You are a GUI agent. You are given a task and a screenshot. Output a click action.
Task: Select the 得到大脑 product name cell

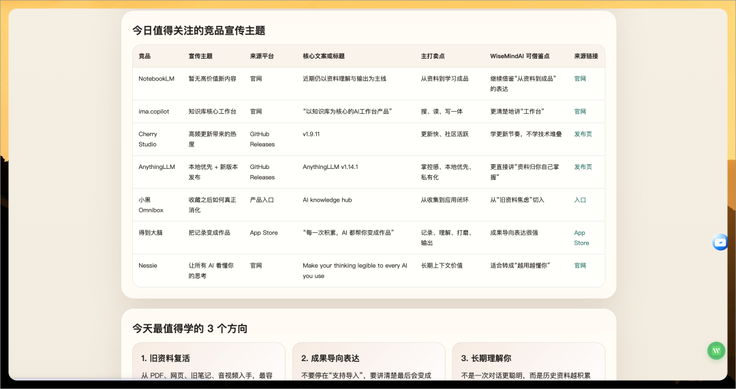[x=151, y=233]
